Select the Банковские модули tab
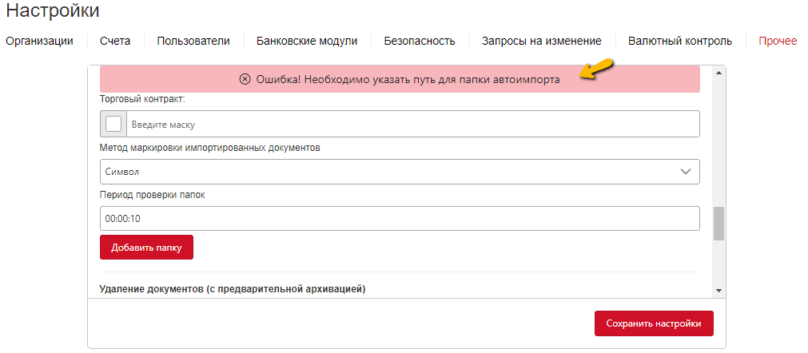The height and width of the screenshot is (353, 808). pos(307,42)
